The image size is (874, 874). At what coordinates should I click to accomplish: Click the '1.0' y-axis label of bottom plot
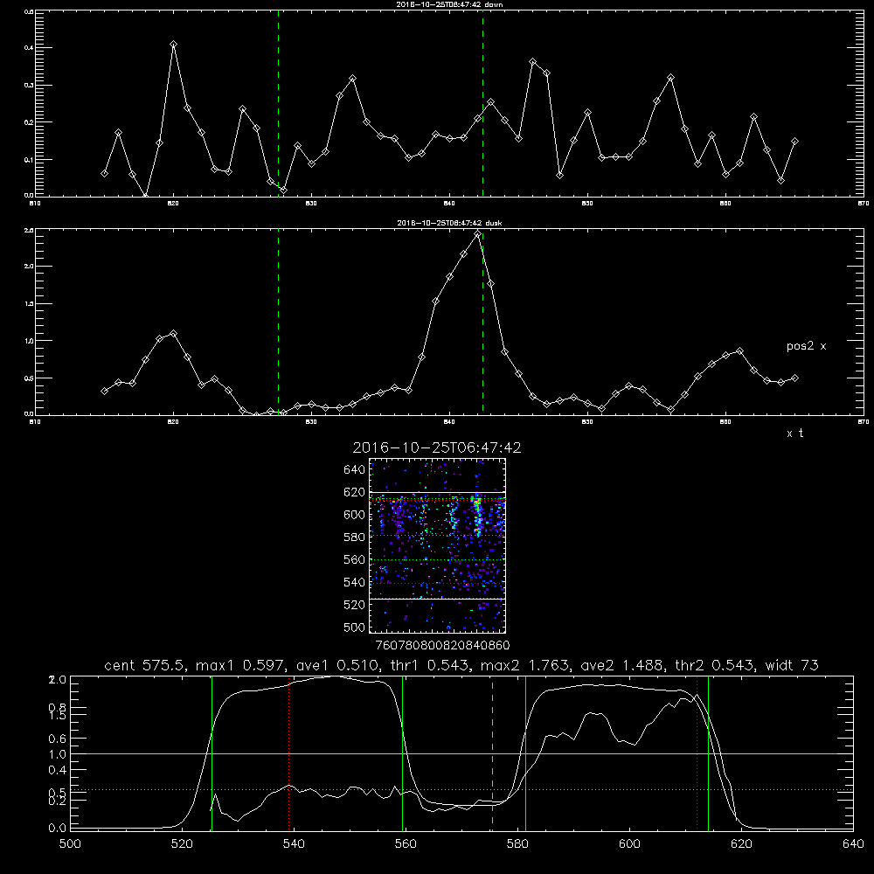pos(58,754)
